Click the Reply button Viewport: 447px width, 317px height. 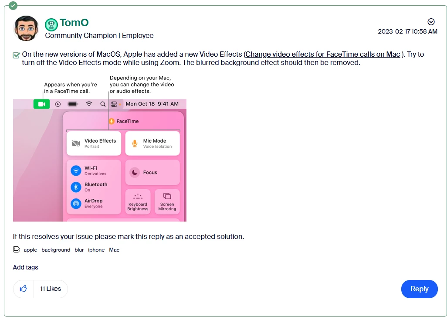coord(420,289)
